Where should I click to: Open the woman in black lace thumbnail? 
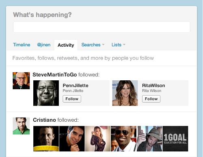[98, 139]
